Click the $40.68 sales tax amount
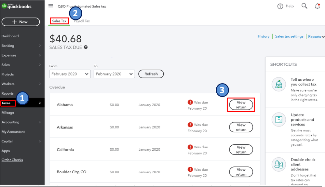Viewport: 325px width, 187px height. [x=65, y=39]
